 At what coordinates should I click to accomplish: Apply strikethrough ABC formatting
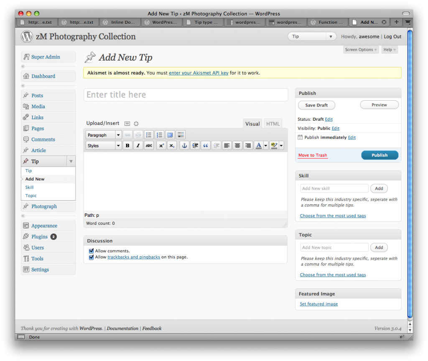[149, 145]
